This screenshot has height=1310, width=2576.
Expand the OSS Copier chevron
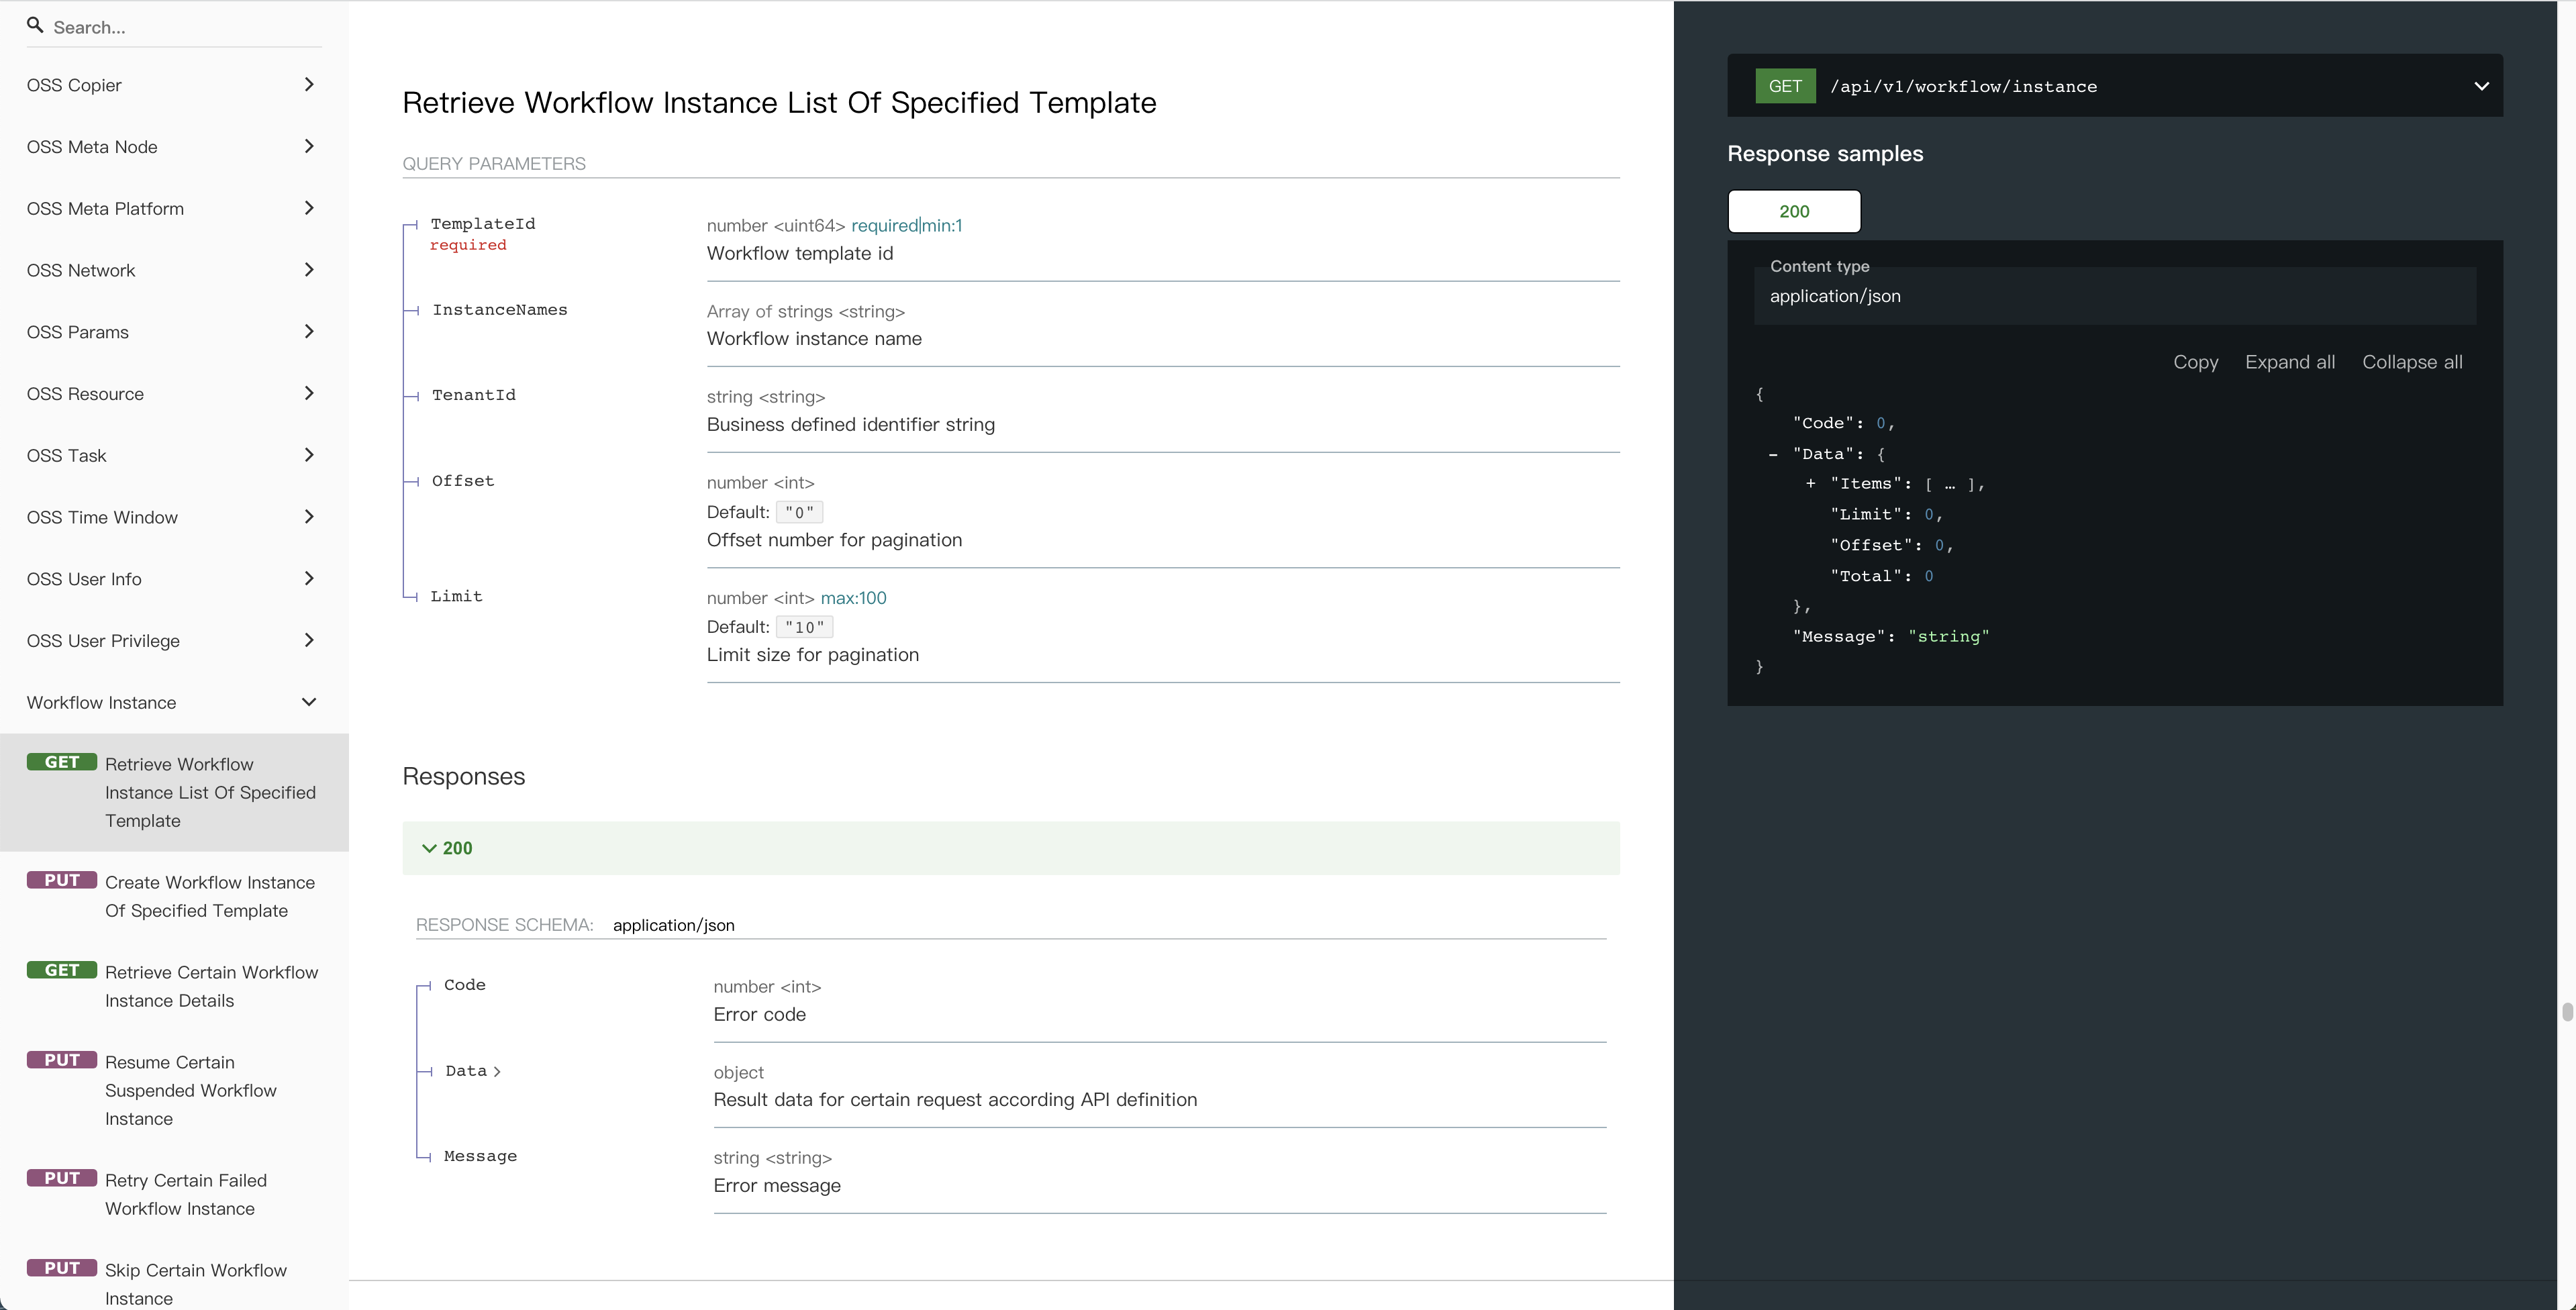309,85
